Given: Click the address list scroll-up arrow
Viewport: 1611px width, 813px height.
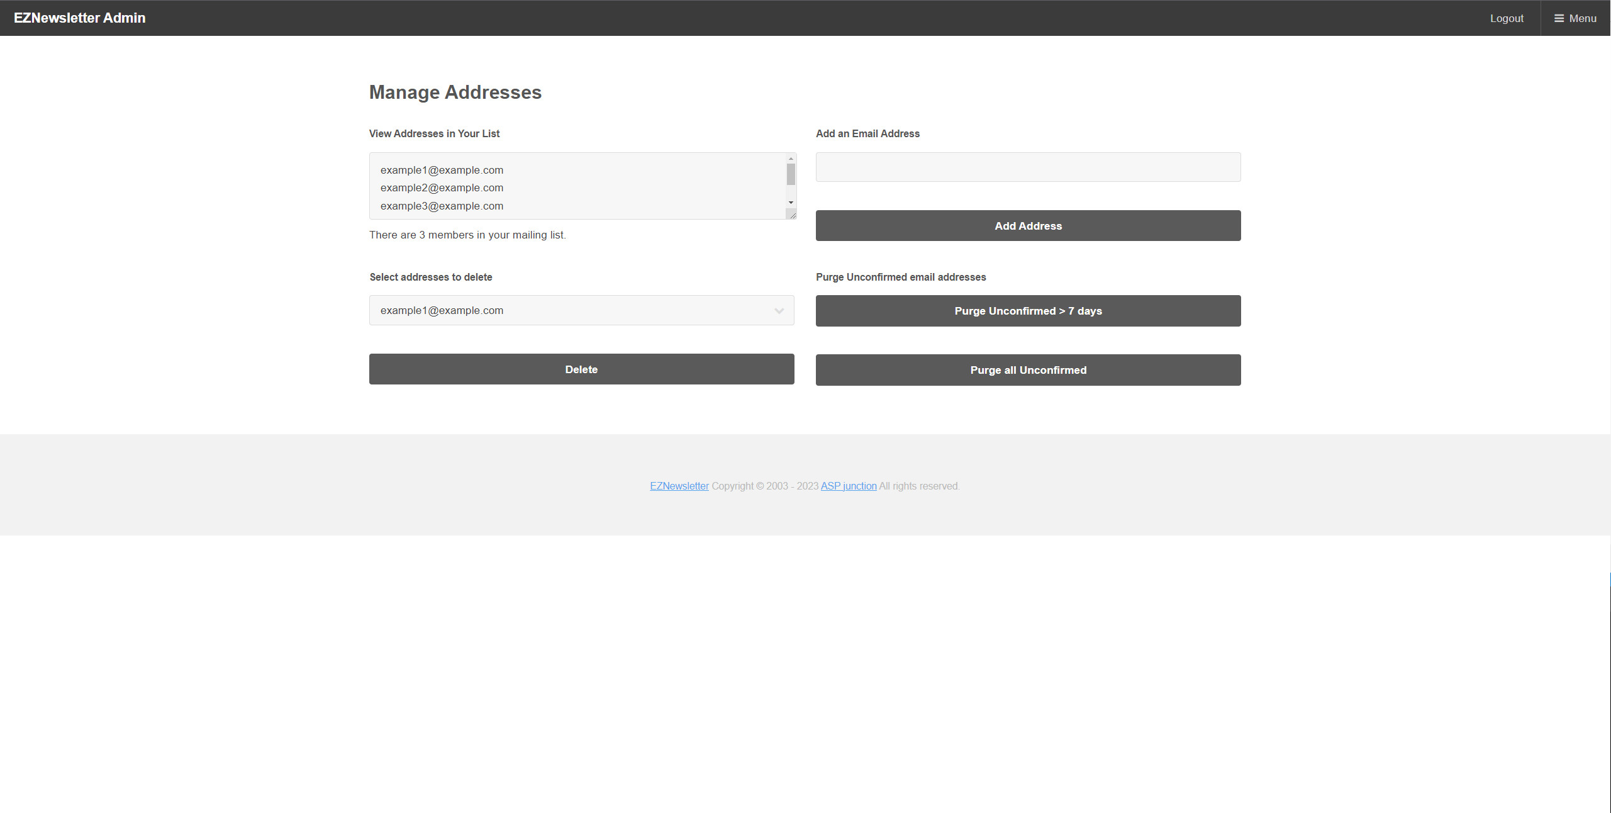Looking at the screenshot, I should [791, 159].
